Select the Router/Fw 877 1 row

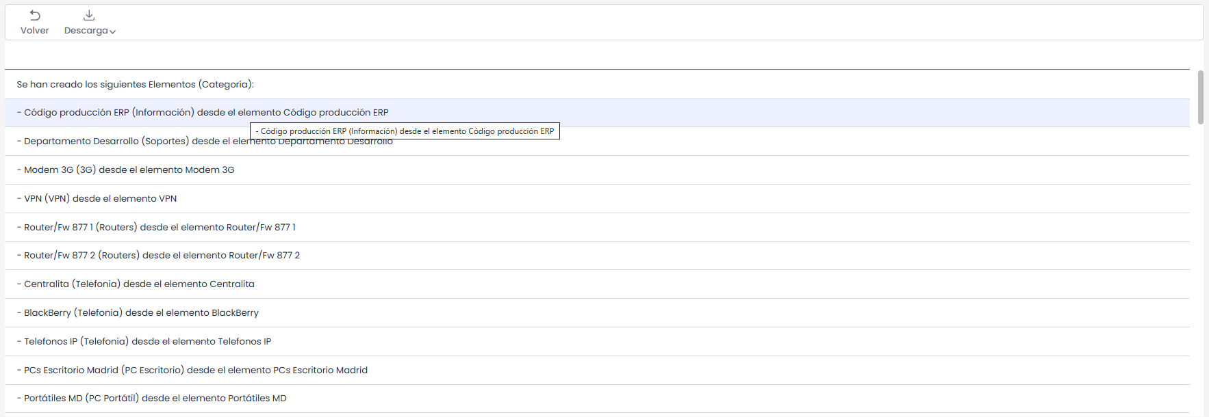click(x=160, y=228)
